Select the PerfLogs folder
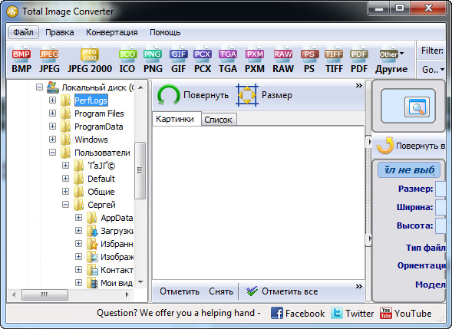This screenshot has width=452, height=329. [91, 100]
